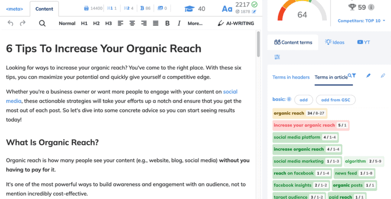Image resolution: width=391 pixels, height=199 pixels.
Task: Switch to Terms in headers
Action: pos(291,77)
